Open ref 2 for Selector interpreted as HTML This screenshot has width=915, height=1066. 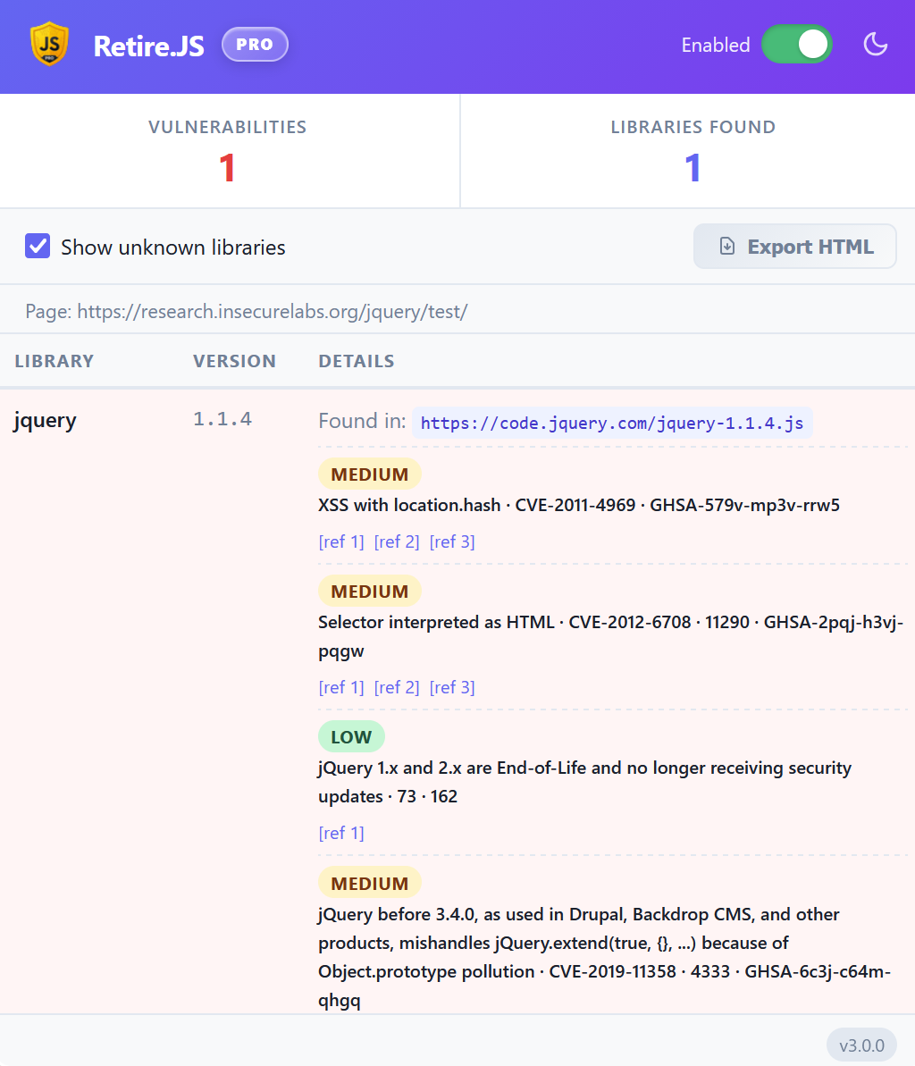point(397,687)
